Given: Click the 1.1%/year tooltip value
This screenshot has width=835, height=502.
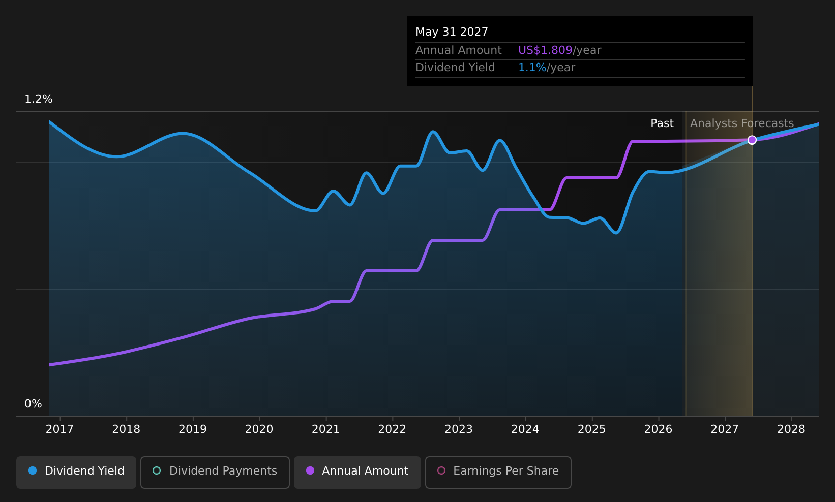Looking at the screenshot, I should click(x=547, y=68).
